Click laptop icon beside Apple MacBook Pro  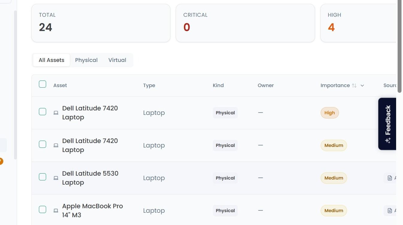point(56,211)
